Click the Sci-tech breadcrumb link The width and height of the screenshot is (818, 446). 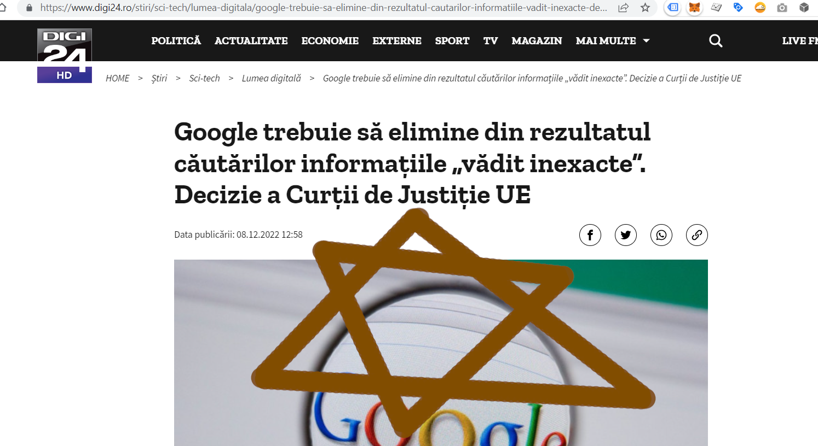pyautogui.click(x=204, y=78)
